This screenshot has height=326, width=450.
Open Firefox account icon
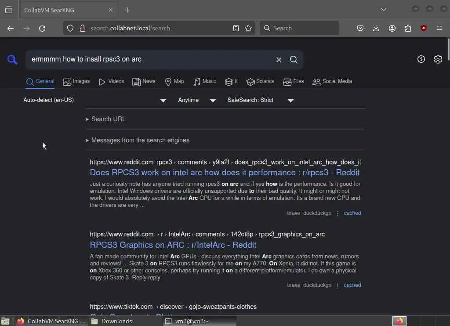[x=392, y=28]
